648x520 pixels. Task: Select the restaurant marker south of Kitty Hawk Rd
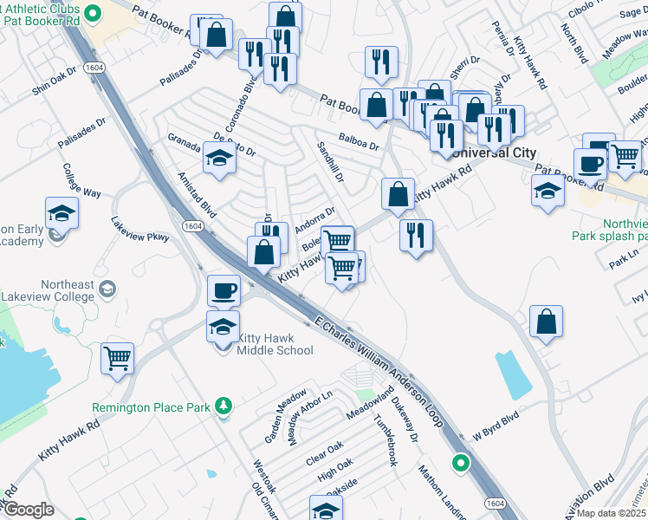[416, 234]
